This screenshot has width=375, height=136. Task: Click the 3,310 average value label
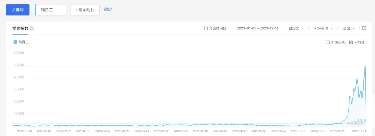361,120
